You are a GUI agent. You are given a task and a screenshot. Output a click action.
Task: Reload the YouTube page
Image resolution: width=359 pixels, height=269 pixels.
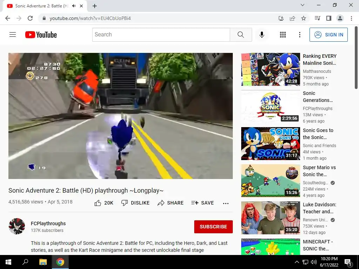pyautogui.click(x=30, y=18)
